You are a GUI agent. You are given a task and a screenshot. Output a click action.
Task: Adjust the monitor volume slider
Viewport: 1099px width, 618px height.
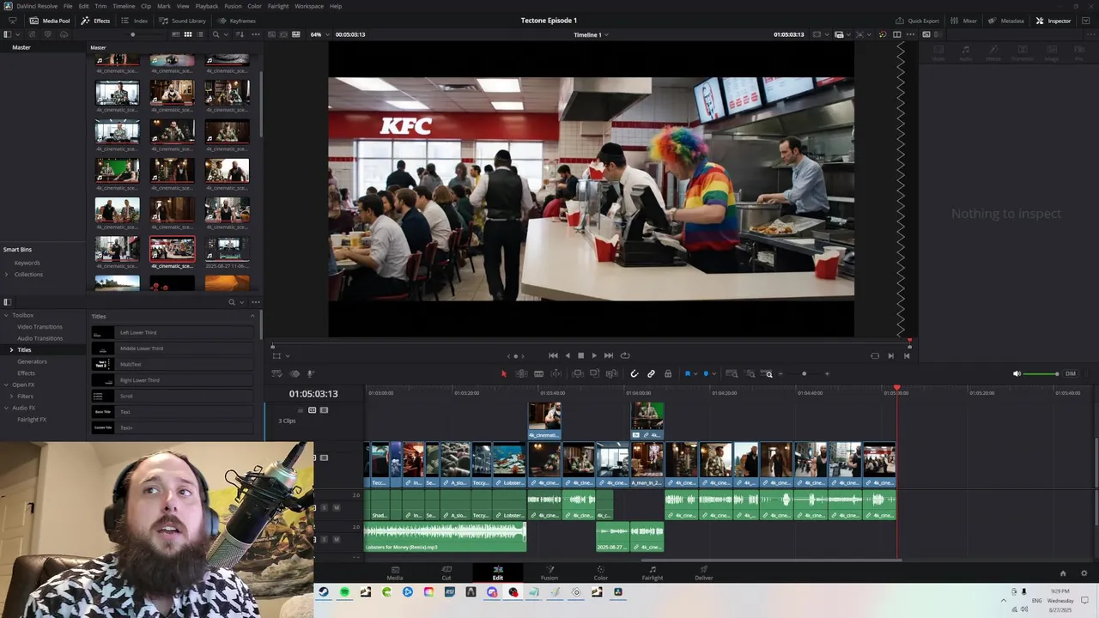(x=1042, y=373)
